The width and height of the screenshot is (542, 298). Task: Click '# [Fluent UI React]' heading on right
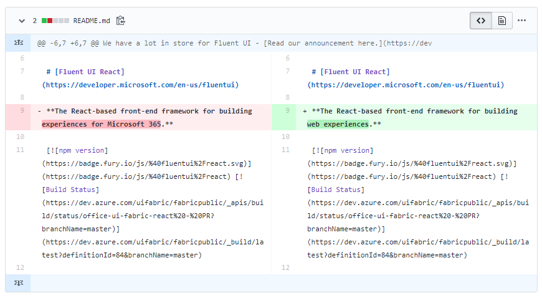[x=351, y=72]
